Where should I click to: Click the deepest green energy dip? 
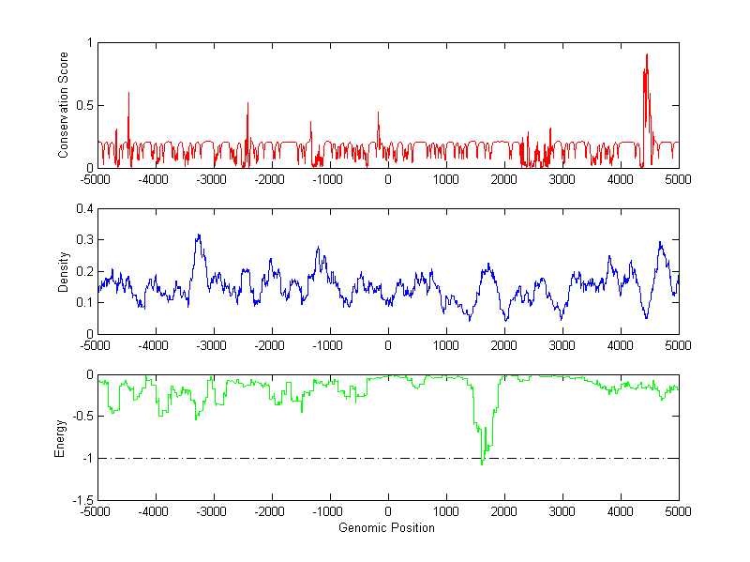[x=482, y=463]
